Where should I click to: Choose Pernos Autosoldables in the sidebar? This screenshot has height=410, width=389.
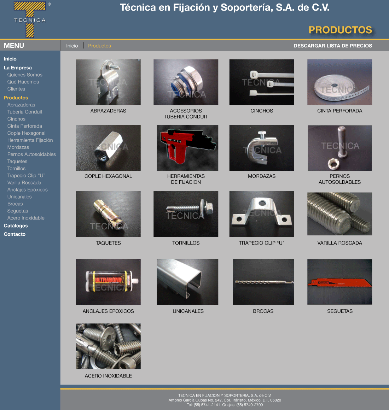point(31,154)
